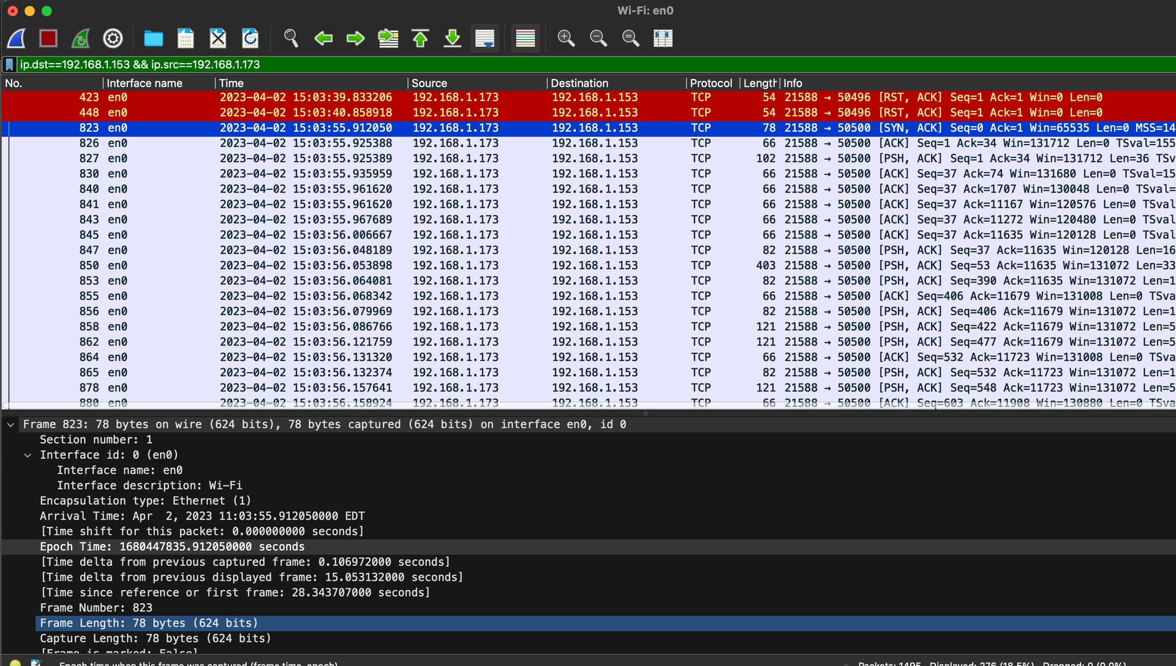Open capture options gear icon
The height and width of the screenshot is (666, 1176).
[x=113, y=39]
